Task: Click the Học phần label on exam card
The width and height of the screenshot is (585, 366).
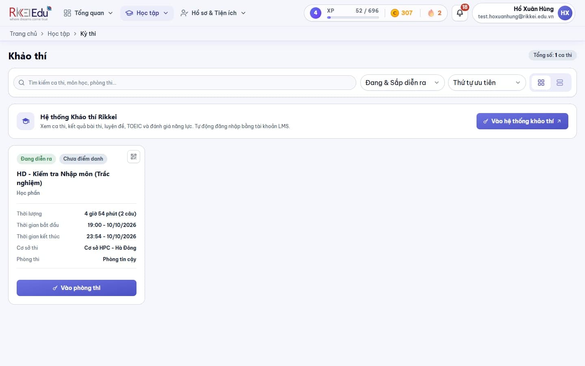Action: (28, 193)
